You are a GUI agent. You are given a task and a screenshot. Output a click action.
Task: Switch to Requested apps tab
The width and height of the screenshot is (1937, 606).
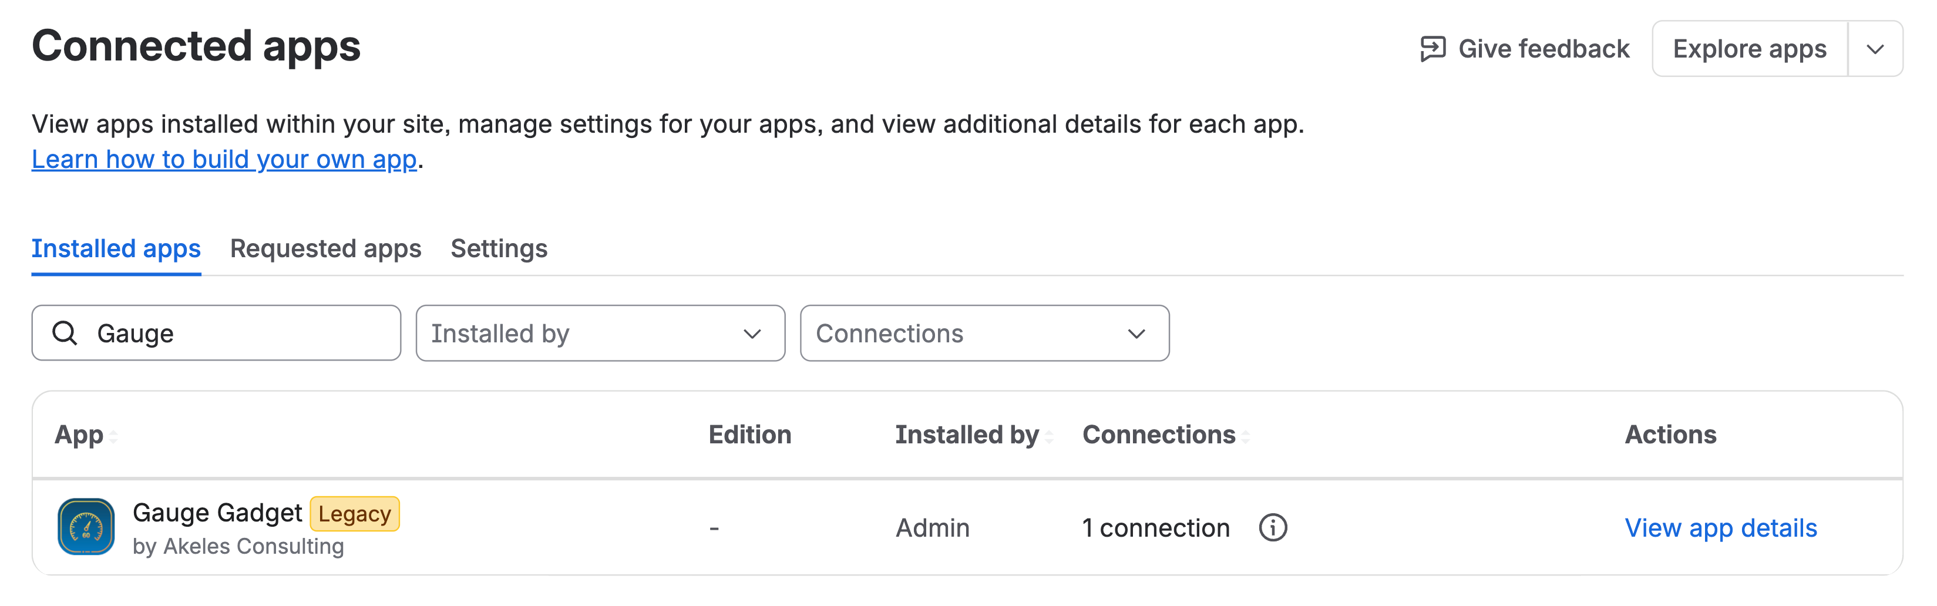(325, 249)
